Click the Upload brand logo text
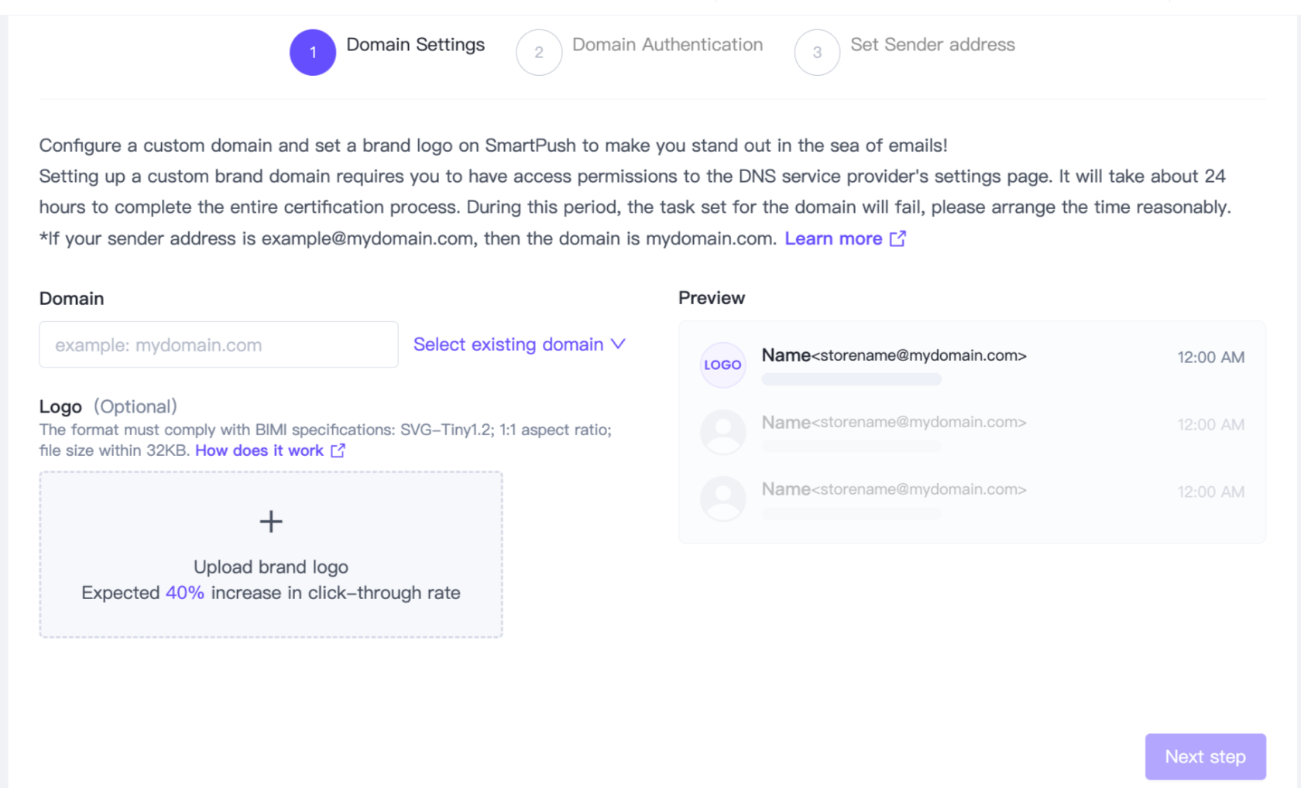1301x788 pixels. click(271, 567)
